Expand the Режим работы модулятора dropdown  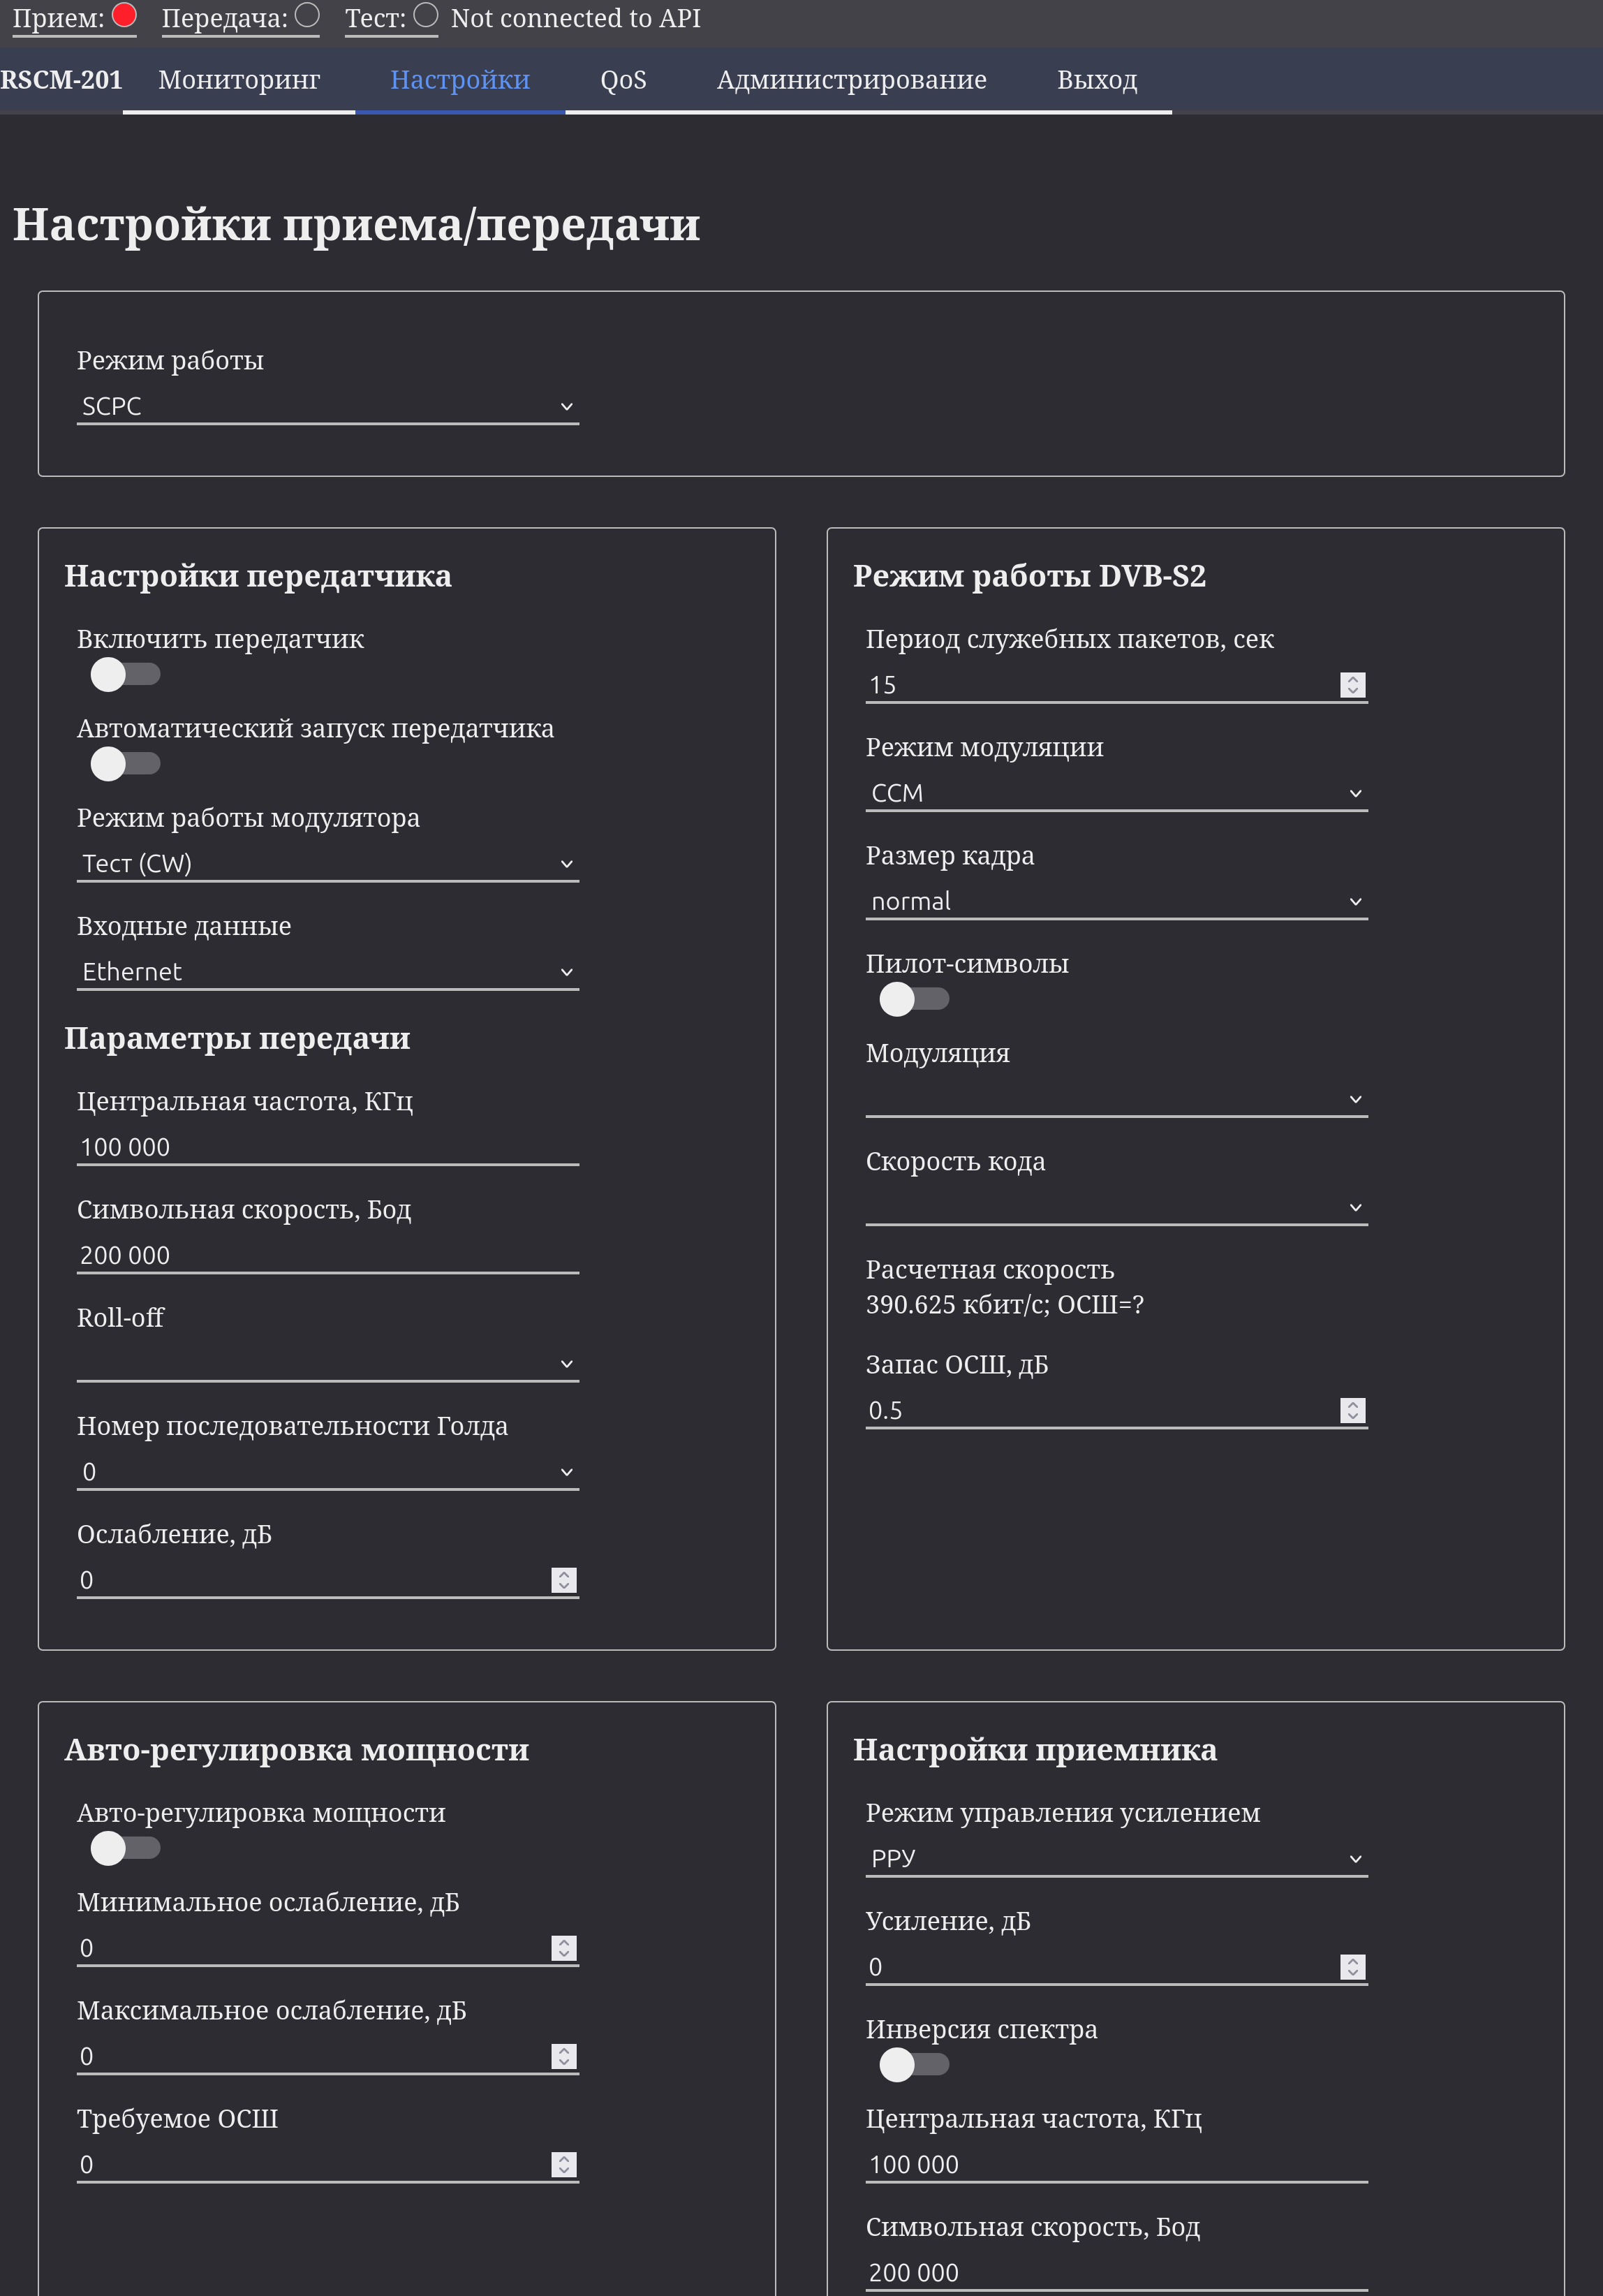(327, 864)
